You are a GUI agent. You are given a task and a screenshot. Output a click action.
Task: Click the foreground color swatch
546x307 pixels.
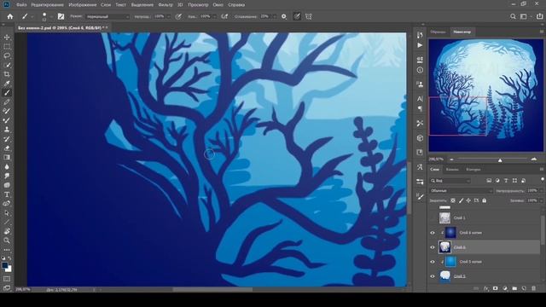coord(5,265)
